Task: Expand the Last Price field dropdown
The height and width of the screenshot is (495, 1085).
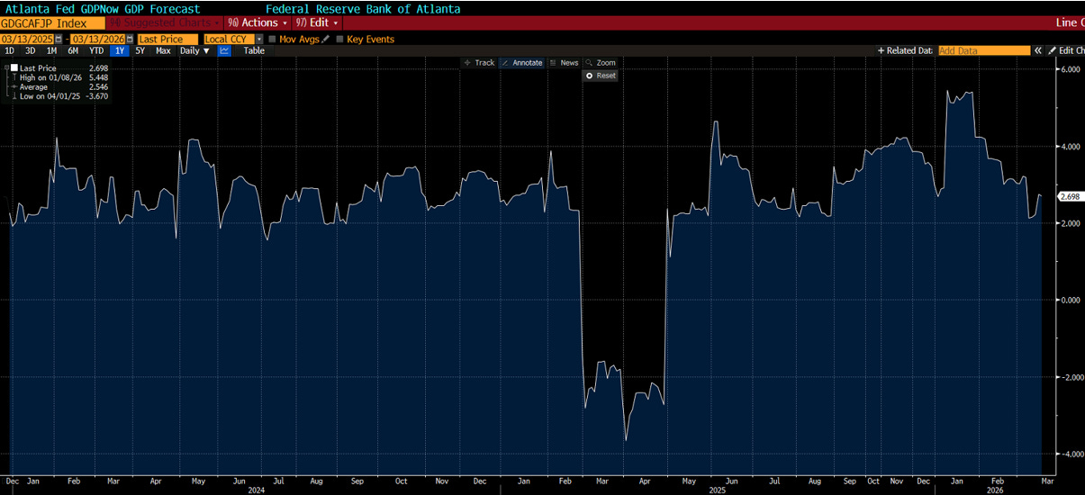Action: pos(167,39)
